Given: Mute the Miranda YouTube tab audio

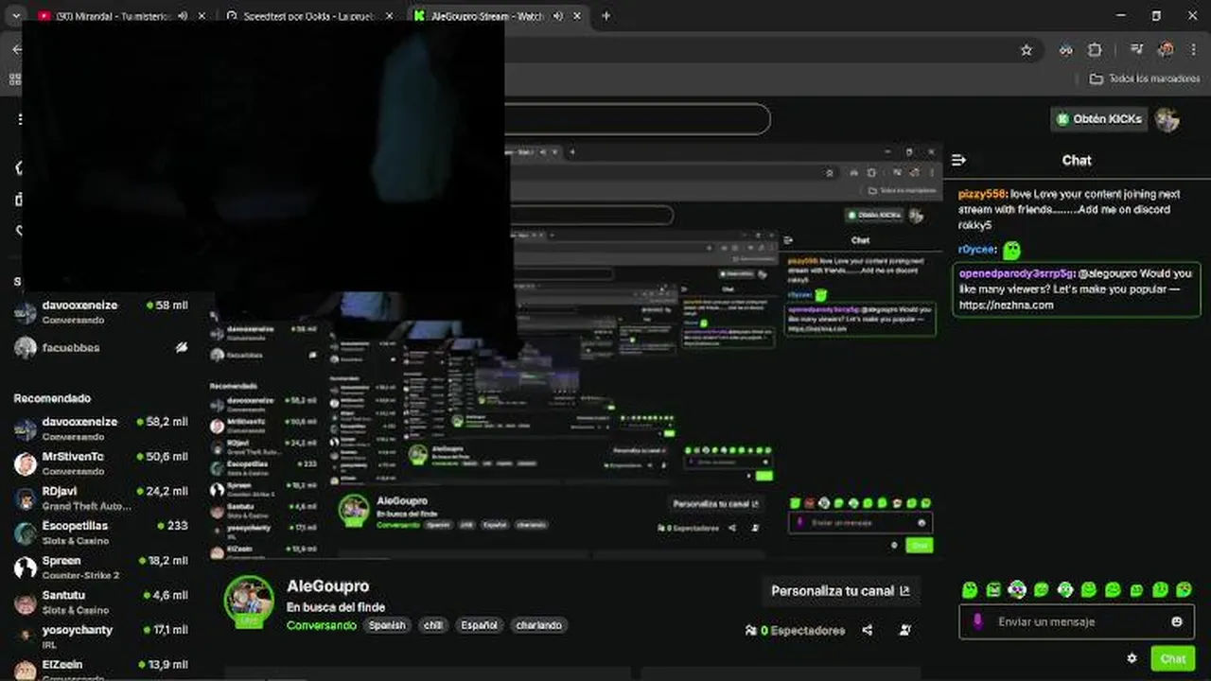Looking at the screenshot, I should tap(183, 16).
